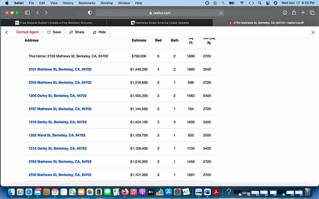Hide this listing using the Hide button
Screen dimensions: 319x199
(x=99, y=32)
